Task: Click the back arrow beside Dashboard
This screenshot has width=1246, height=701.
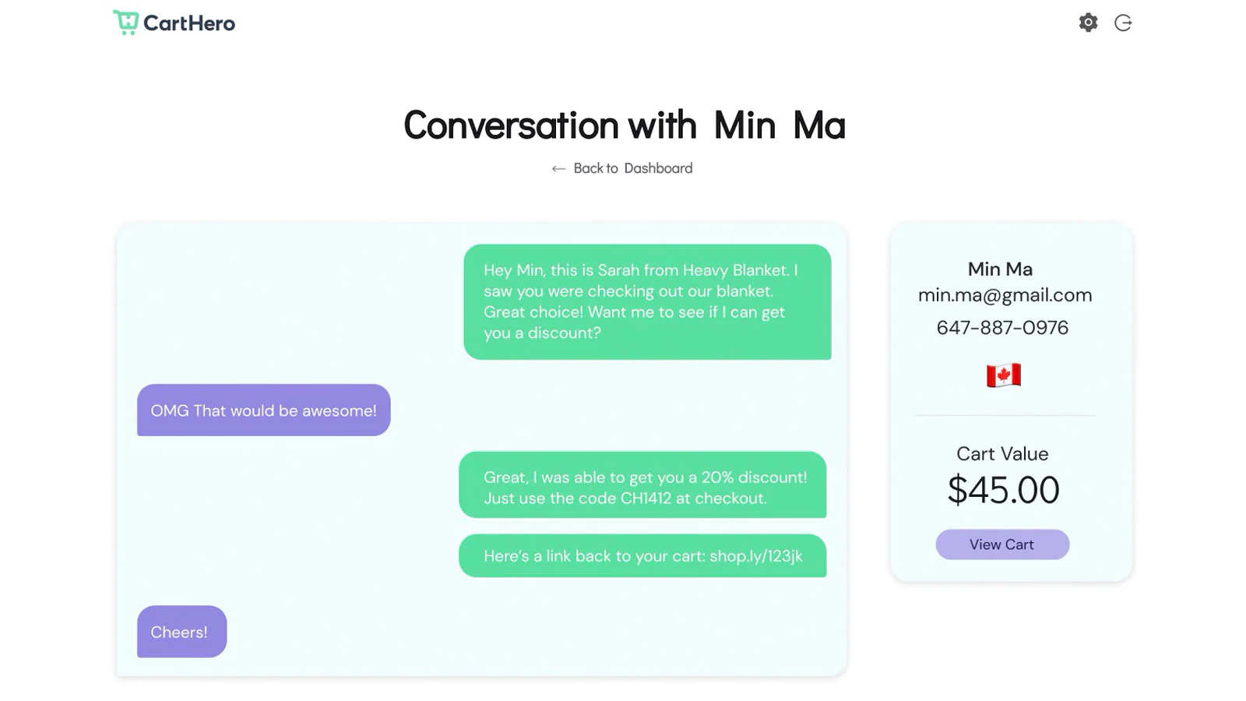Action: (558, 169)
